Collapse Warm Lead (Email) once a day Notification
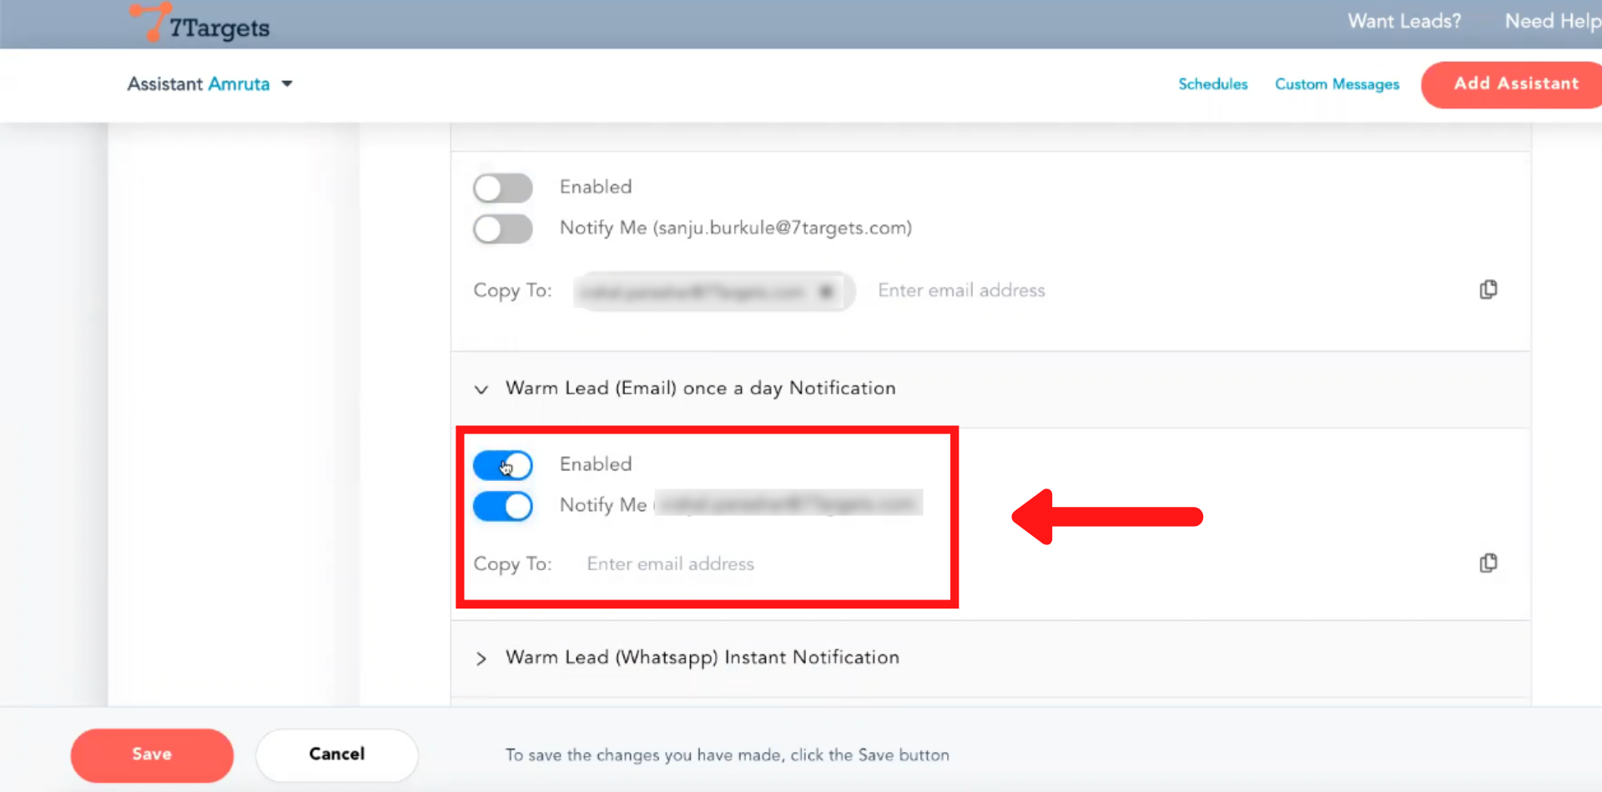Screen dimensions: 1602x792 (481, 389)
